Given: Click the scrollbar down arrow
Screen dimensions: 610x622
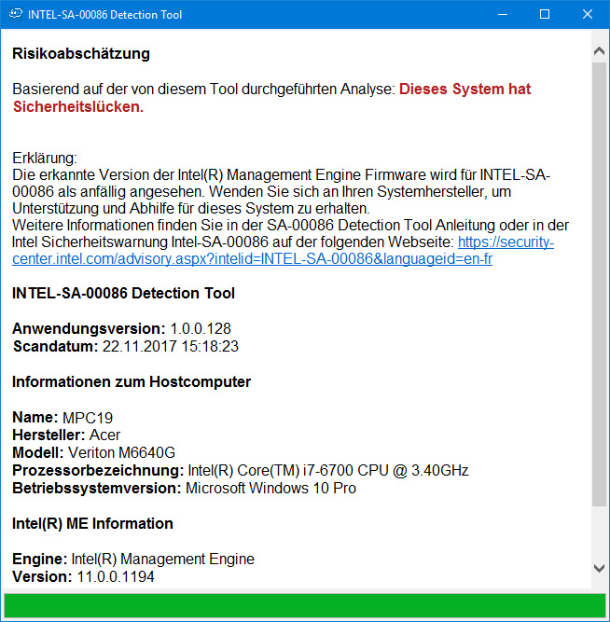Looking at the screenshot, I should coord(600,568).
